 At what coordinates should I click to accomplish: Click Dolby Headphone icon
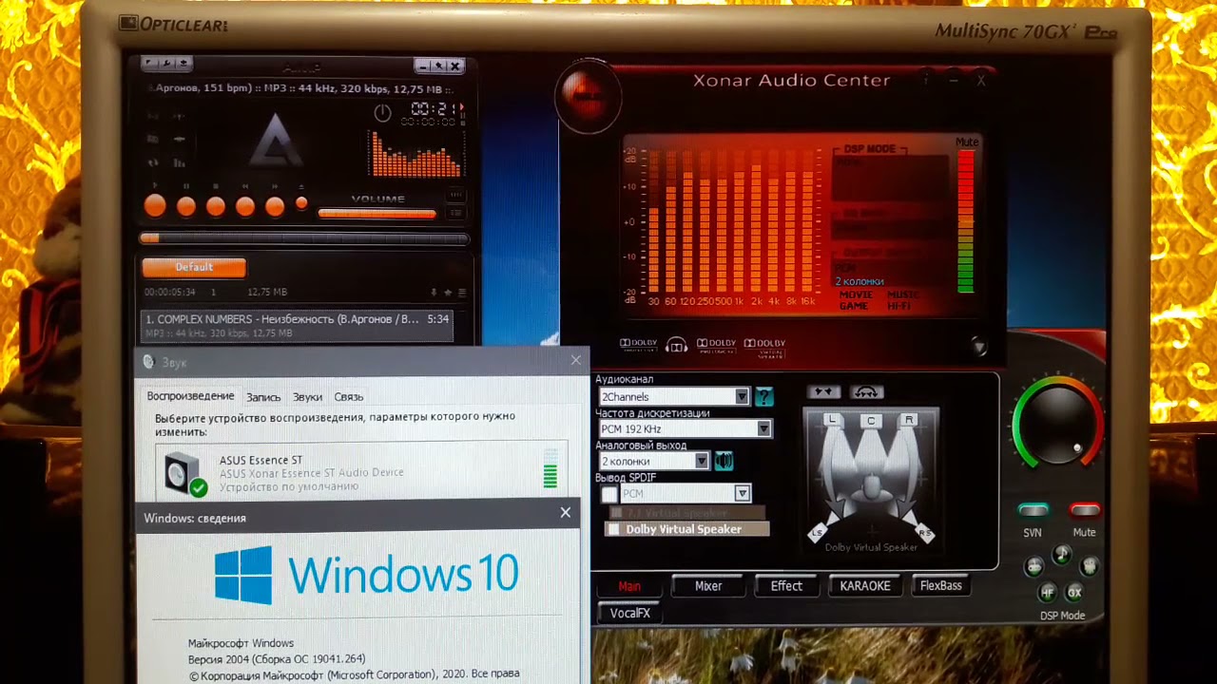(677, 345)
